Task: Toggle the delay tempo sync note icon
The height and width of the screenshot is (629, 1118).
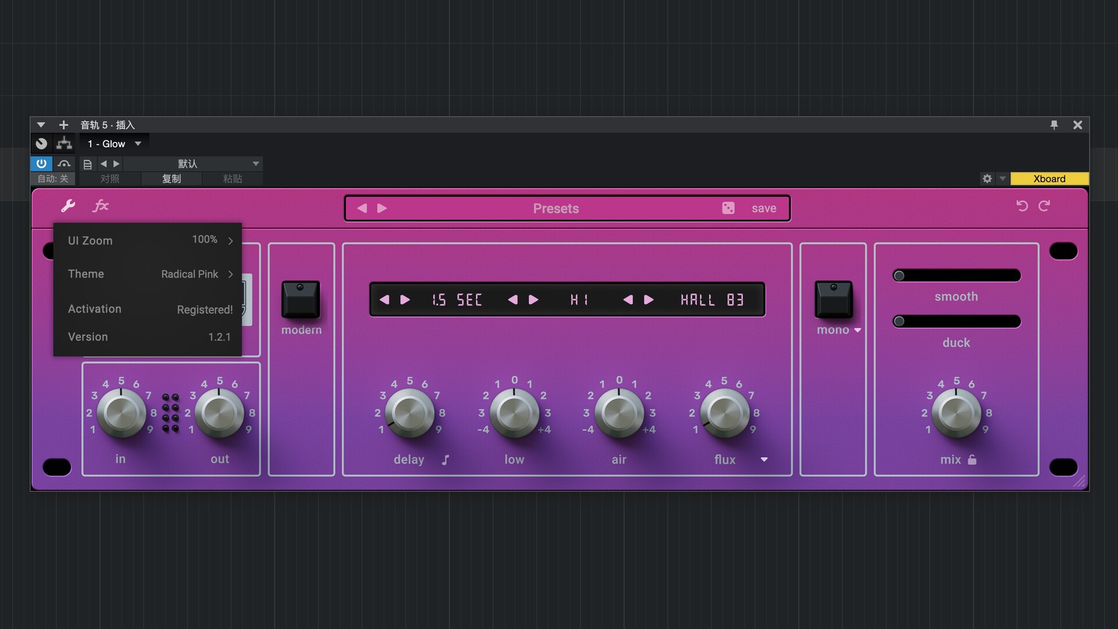Action: pyautogui.click(x=445, y=460)
